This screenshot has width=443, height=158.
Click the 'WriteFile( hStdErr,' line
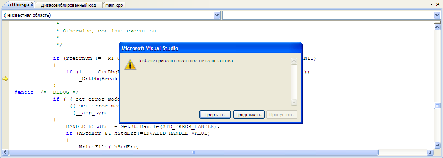109,147
